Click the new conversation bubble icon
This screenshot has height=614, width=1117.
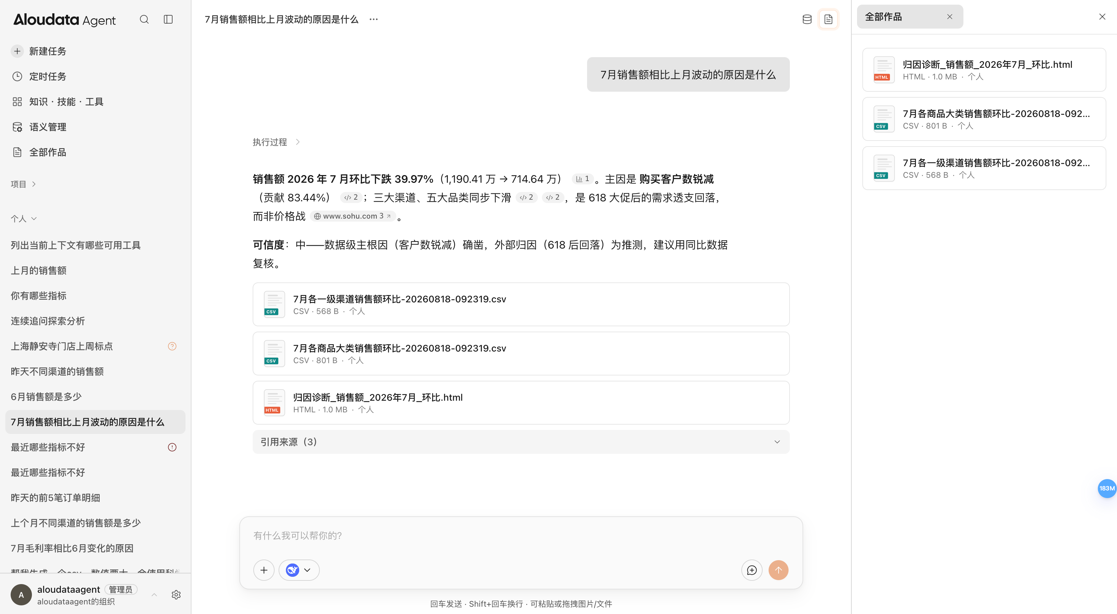click(752, 570)
